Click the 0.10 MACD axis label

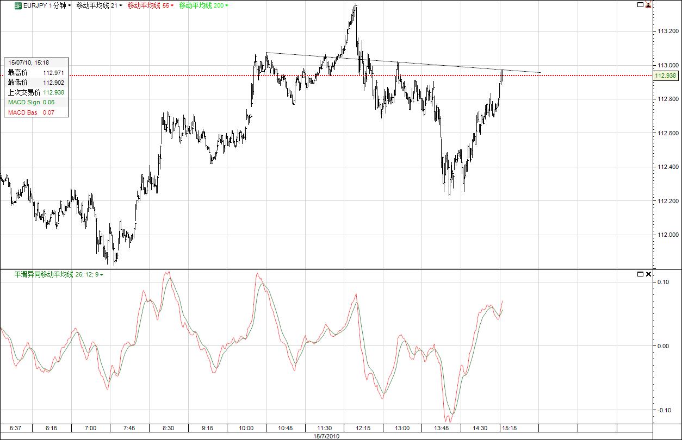663,282
